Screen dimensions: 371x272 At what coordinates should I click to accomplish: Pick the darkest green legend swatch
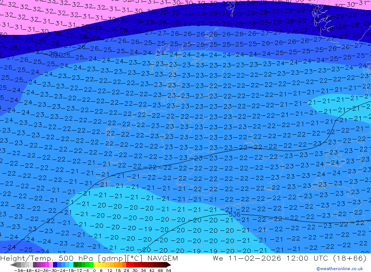pyautogui.click(x=75, y=265)
